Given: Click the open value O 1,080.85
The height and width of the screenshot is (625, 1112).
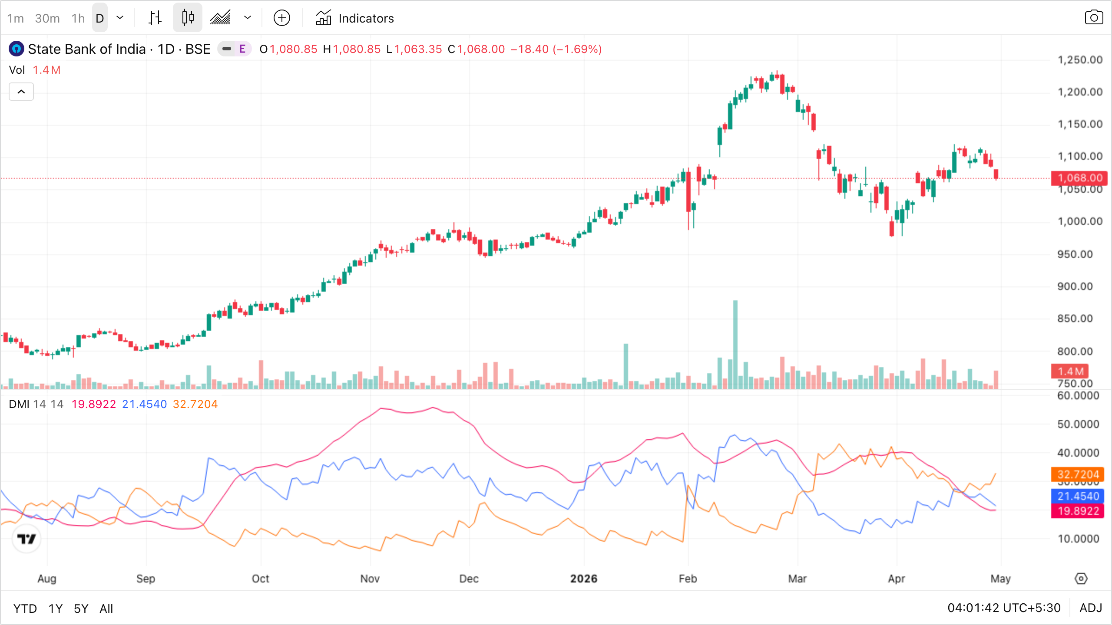Looking at the screenshot, I should click(x=288, y=49).
